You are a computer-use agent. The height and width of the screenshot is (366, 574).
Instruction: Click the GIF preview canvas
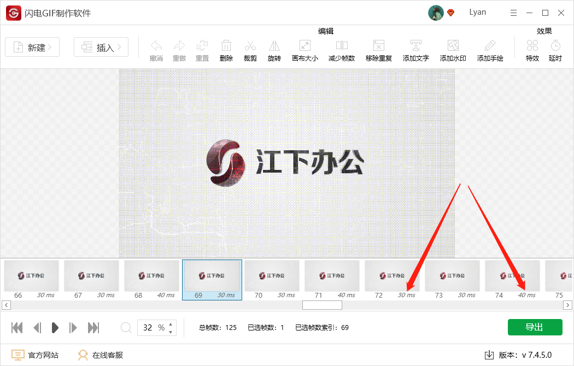tap(286, 163)
